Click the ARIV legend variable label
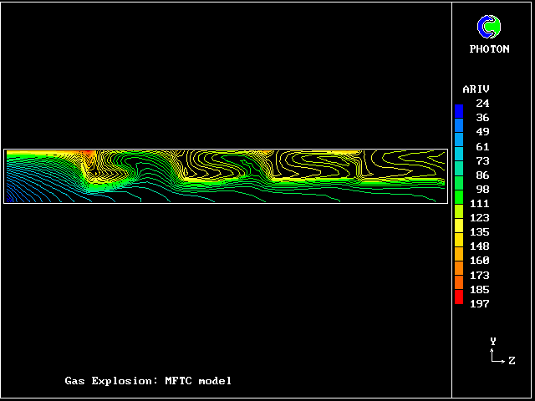The width and height of the screenshot is (535, 401). [x=476, y=89]
